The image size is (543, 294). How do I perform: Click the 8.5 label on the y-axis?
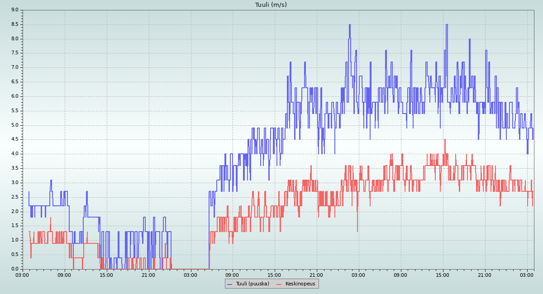coord(14,24)
